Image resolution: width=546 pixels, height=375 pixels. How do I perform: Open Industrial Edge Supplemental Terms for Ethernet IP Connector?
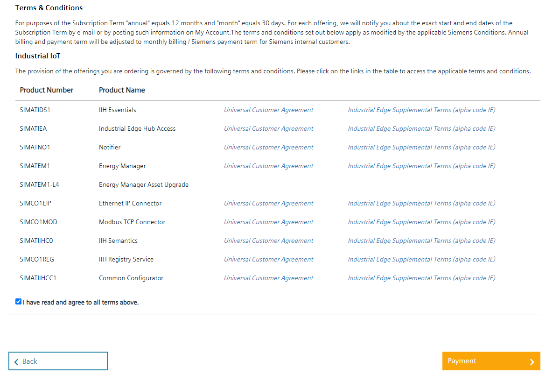pos(421,203)
